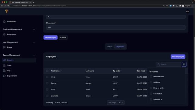Click the City buildings icon
Image resolution: width=195 pixels, height=110 pixels.
4,71
